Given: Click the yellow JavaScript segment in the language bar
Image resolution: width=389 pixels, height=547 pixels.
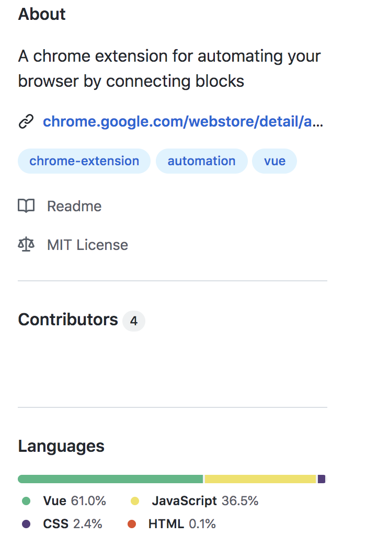Looking at the screenshot, I should click(x=260, y=479).
